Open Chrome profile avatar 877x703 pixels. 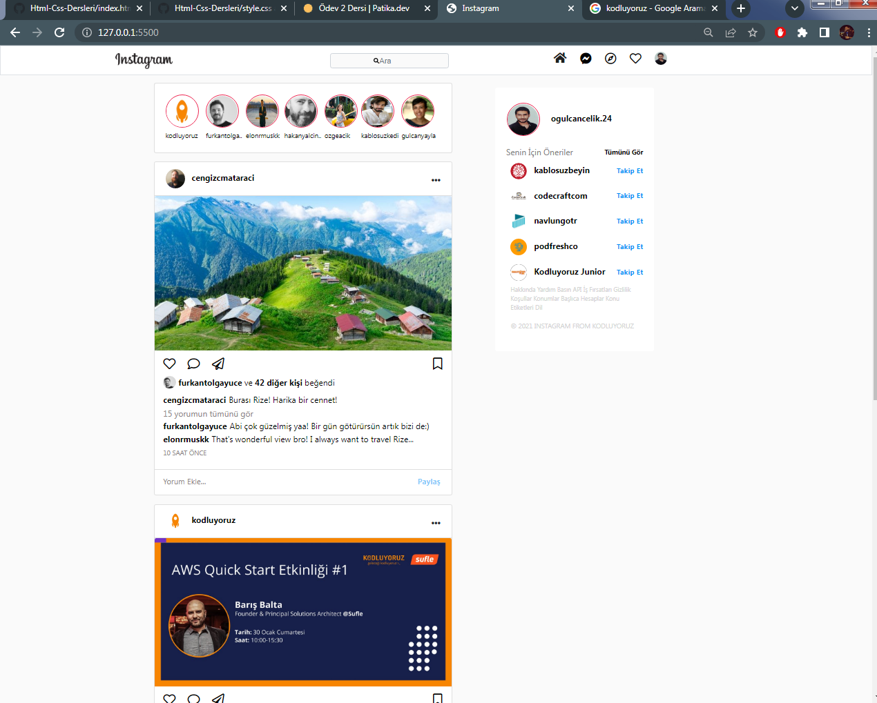847,32
